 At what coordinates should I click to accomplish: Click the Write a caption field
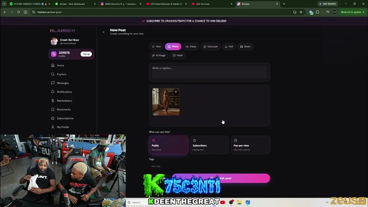click(x=209, y=72)
